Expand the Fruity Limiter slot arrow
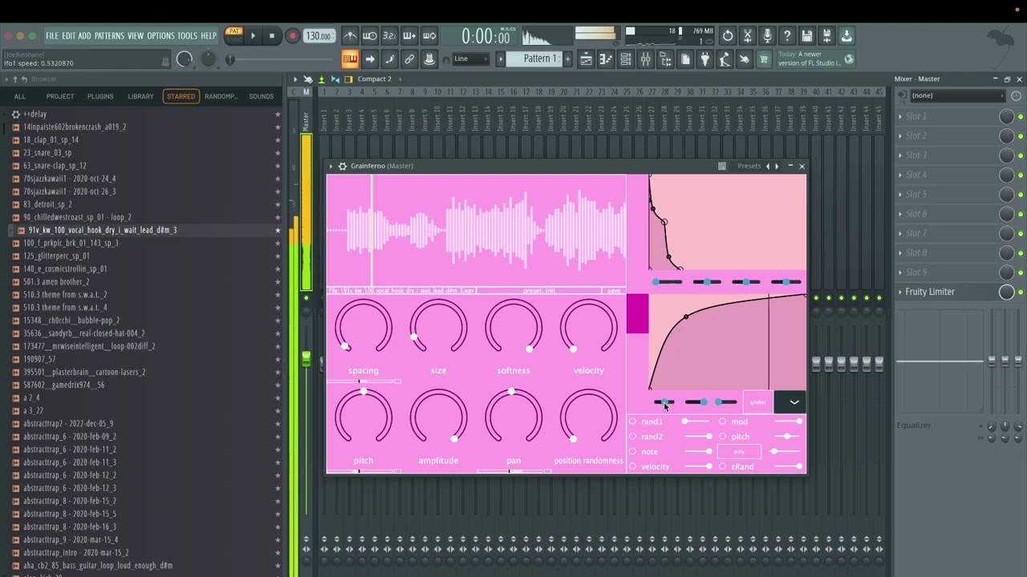Screen dimensions: 1027x577 900,292
